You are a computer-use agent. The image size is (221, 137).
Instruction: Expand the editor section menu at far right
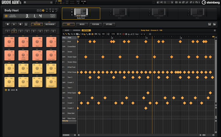(x=215, y=30)
